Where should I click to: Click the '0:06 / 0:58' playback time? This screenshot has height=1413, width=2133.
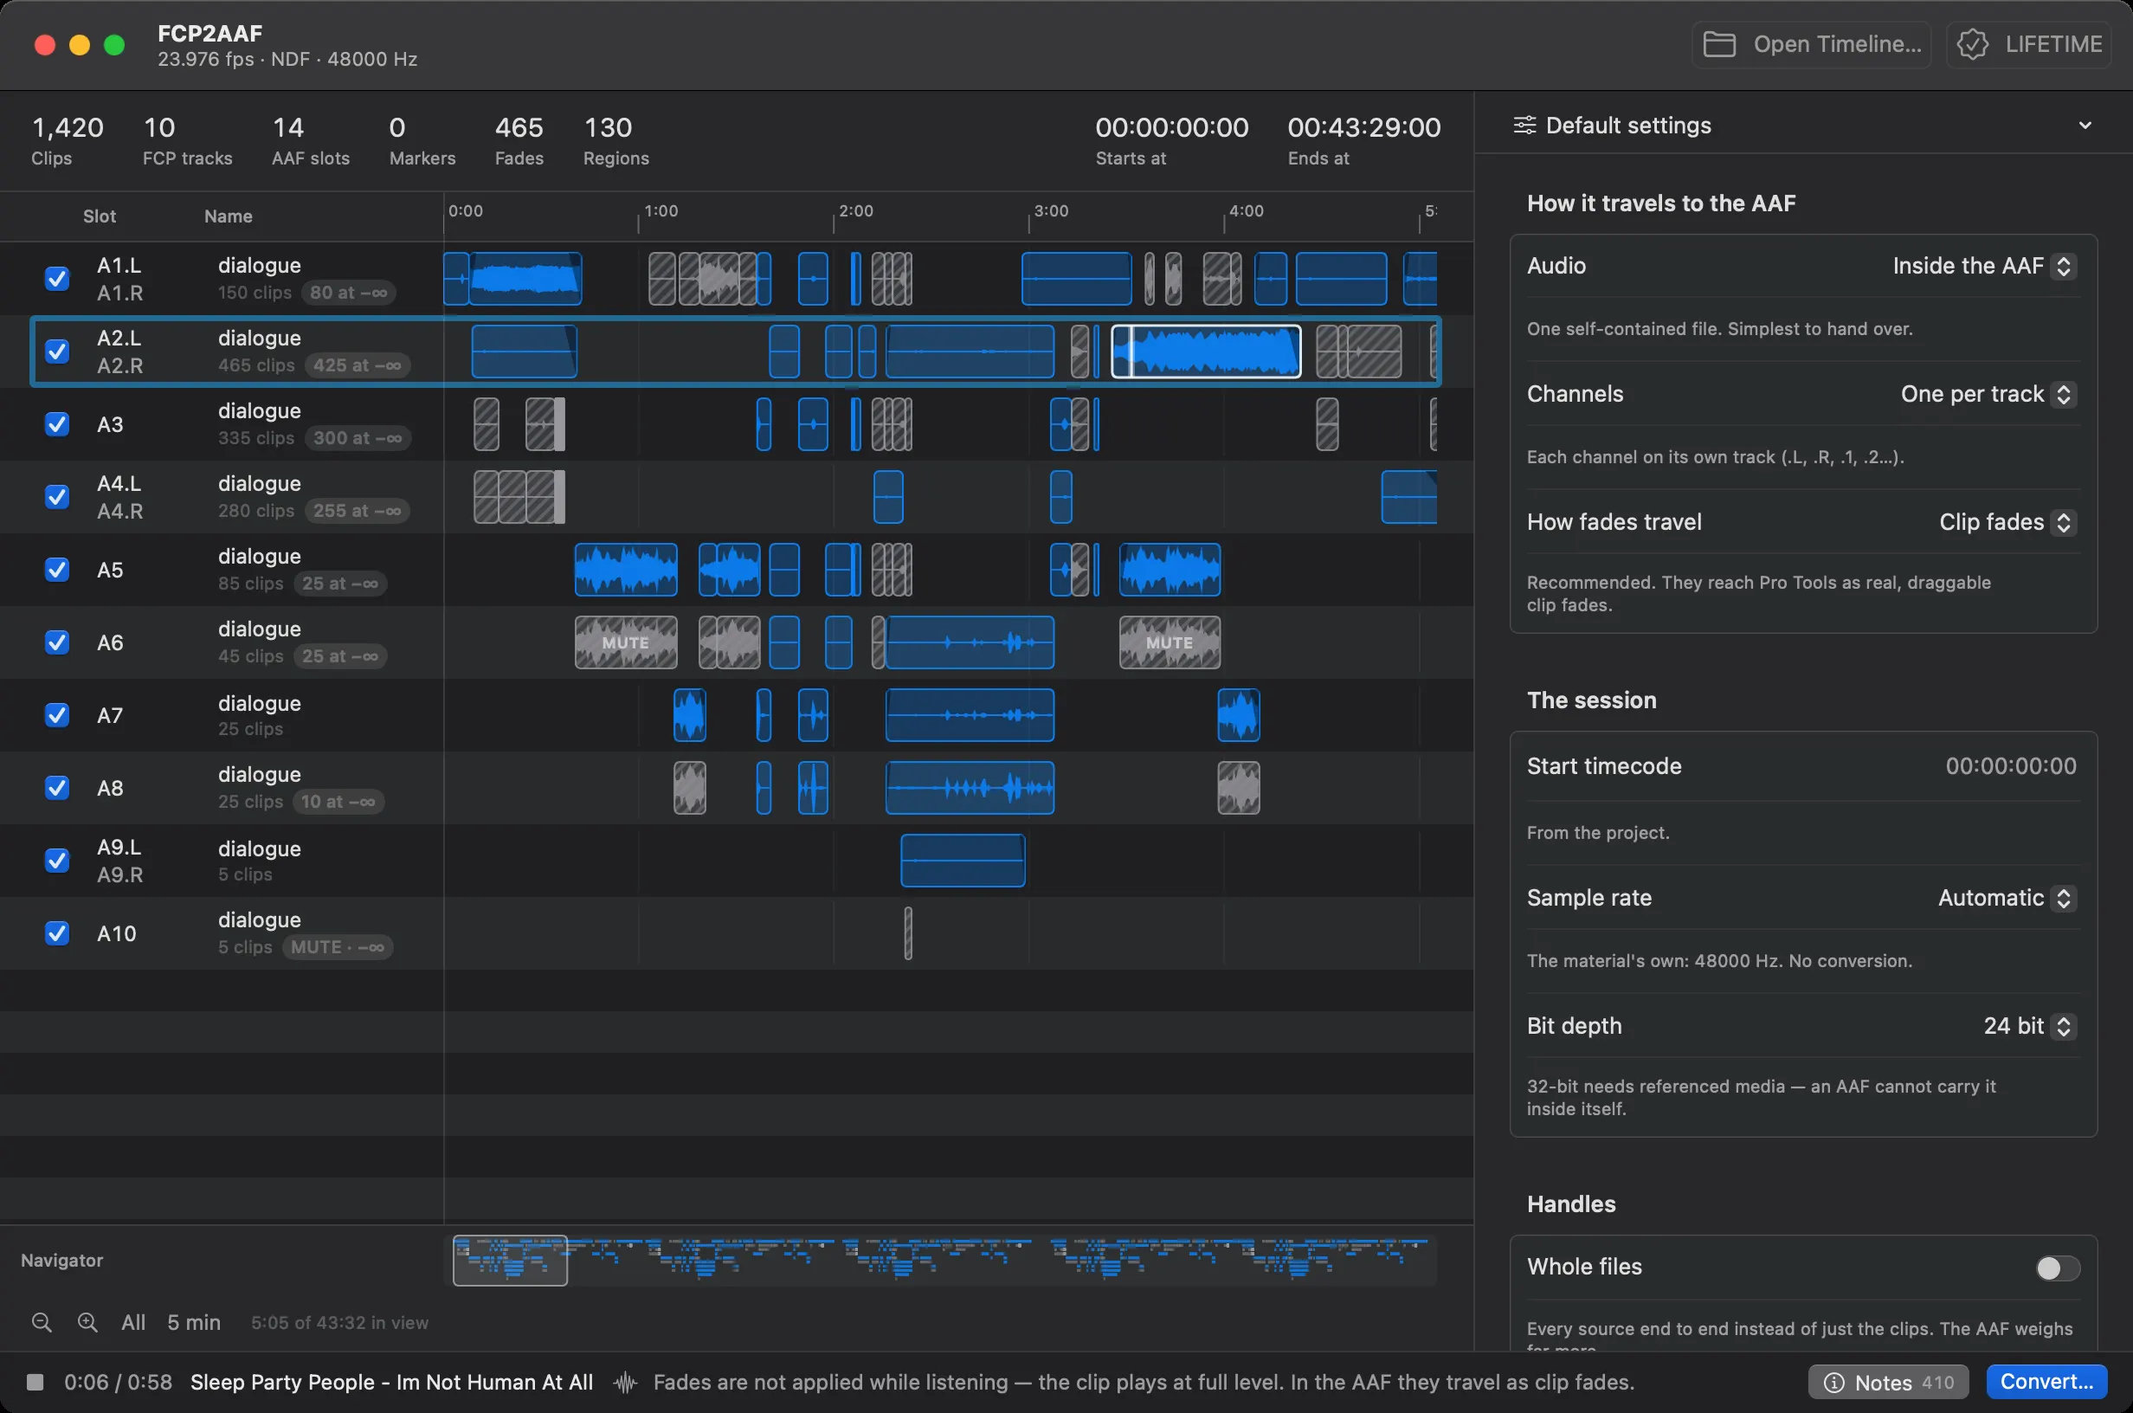point(118,1382)
